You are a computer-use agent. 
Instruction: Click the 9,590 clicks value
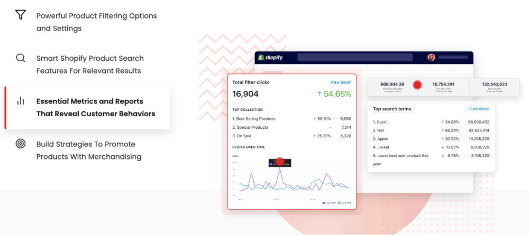click(x=346, y=118)
